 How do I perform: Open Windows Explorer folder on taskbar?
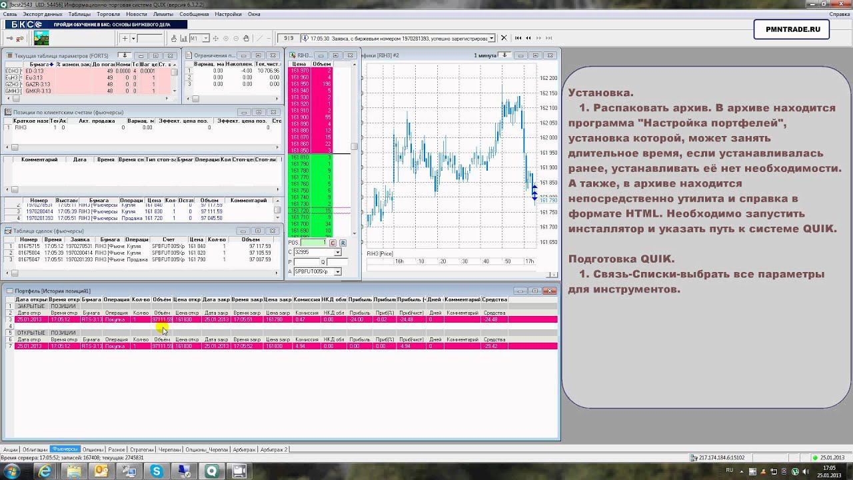pos(73,471)
